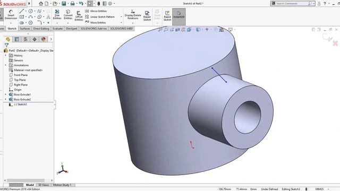Click the Repair Sketch tool

147,16
